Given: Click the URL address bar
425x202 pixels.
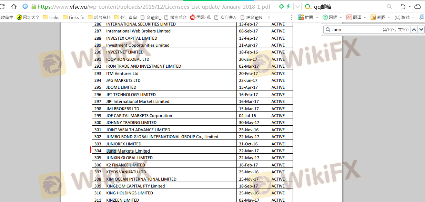Looking at the screenshot, I should [155, 7].
